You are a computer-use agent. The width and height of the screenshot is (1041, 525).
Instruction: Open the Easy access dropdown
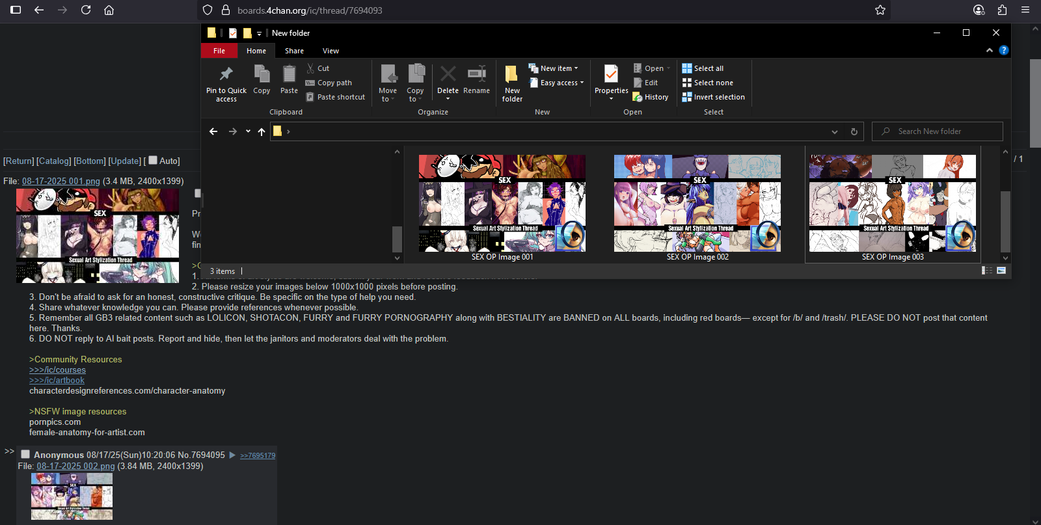556,83
